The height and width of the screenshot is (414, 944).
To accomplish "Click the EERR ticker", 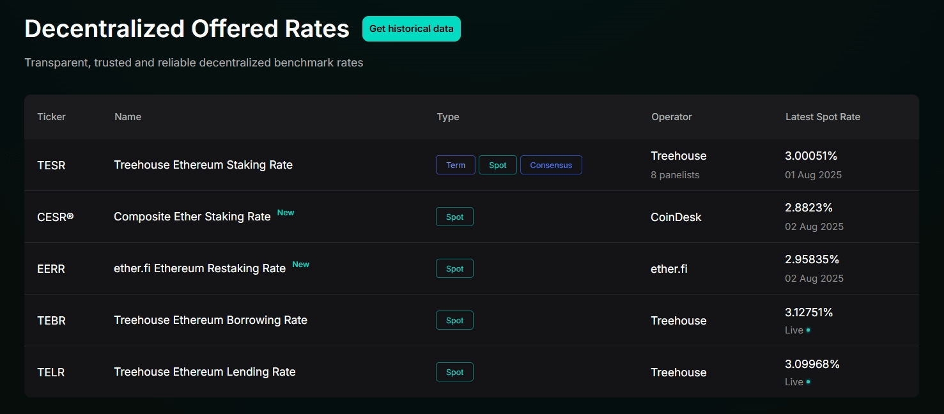I will (51, 269).
